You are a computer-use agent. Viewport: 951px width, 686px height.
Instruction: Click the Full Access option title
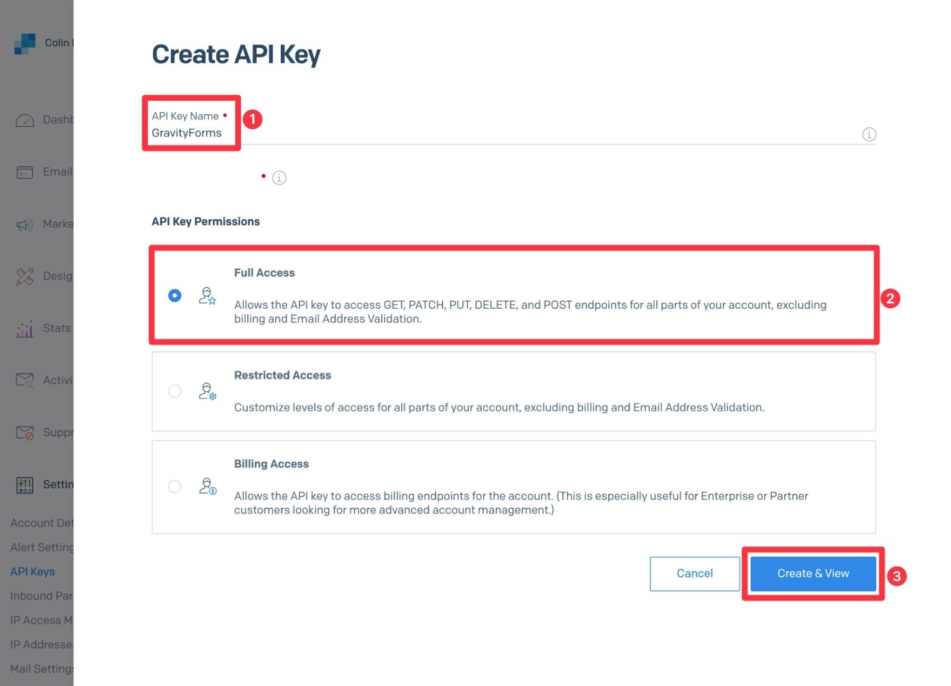[x=264, y=273]
